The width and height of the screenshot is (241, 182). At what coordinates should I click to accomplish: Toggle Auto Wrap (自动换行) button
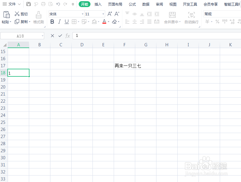pyautogui.click(x=192, y=18)
